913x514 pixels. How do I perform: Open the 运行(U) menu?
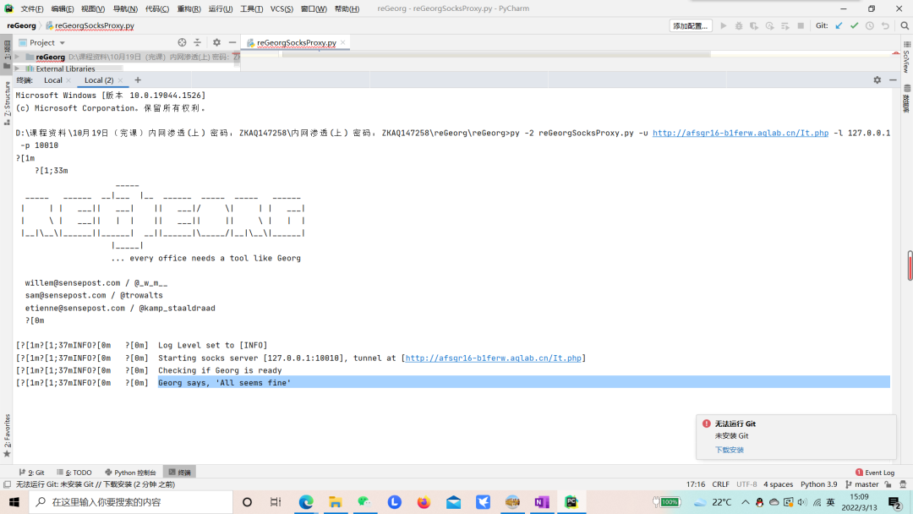[221, 8]
